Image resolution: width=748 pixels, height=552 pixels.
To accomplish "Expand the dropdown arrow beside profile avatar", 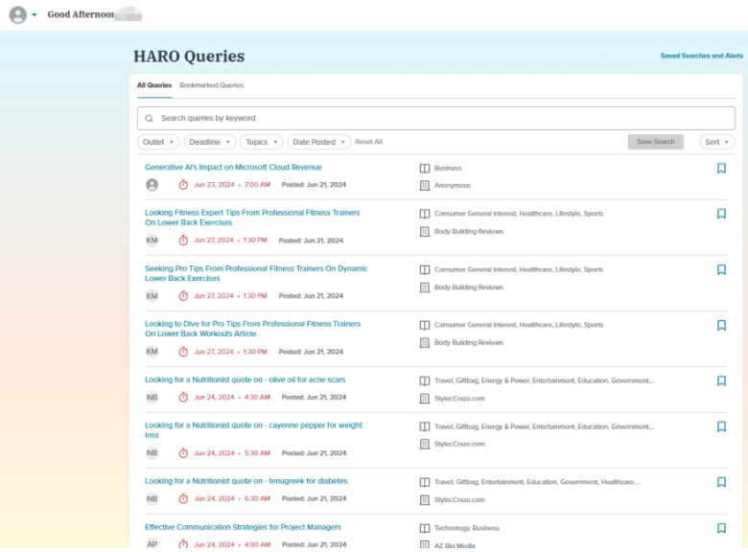I will pos(35,14).
